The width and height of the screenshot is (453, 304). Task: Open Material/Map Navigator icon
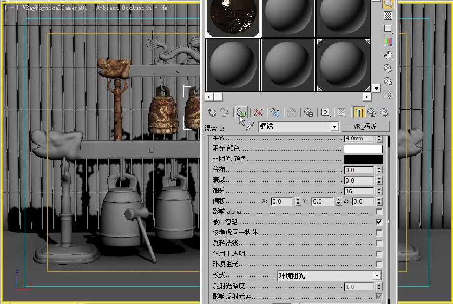tap(388, 94)
